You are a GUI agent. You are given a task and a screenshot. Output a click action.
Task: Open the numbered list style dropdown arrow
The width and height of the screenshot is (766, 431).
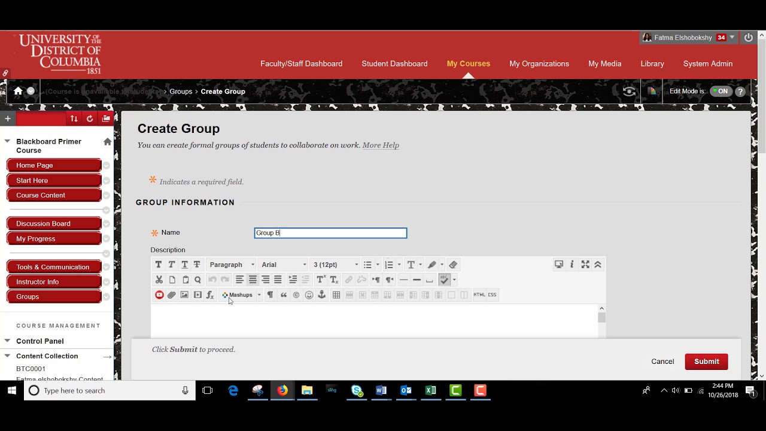[x=399, y=265]
